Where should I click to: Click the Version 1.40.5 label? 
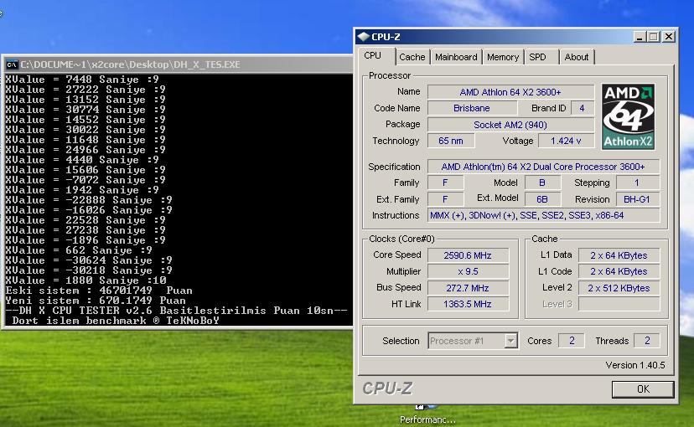tap(635, 365)
